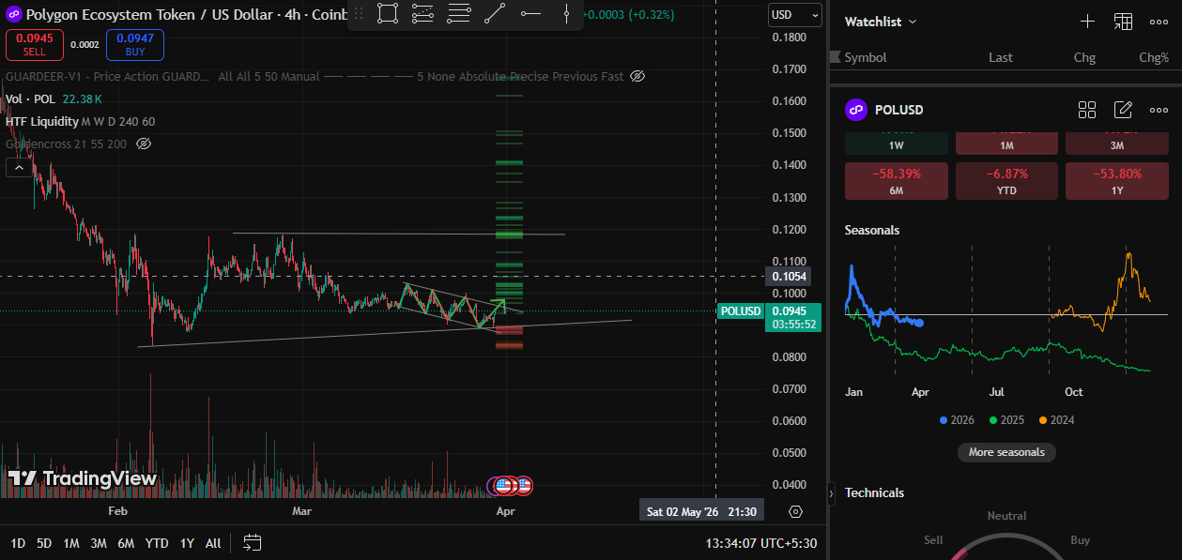
Task: Click the POLUSD add note icon
Action: click(x=1123, y=110)
